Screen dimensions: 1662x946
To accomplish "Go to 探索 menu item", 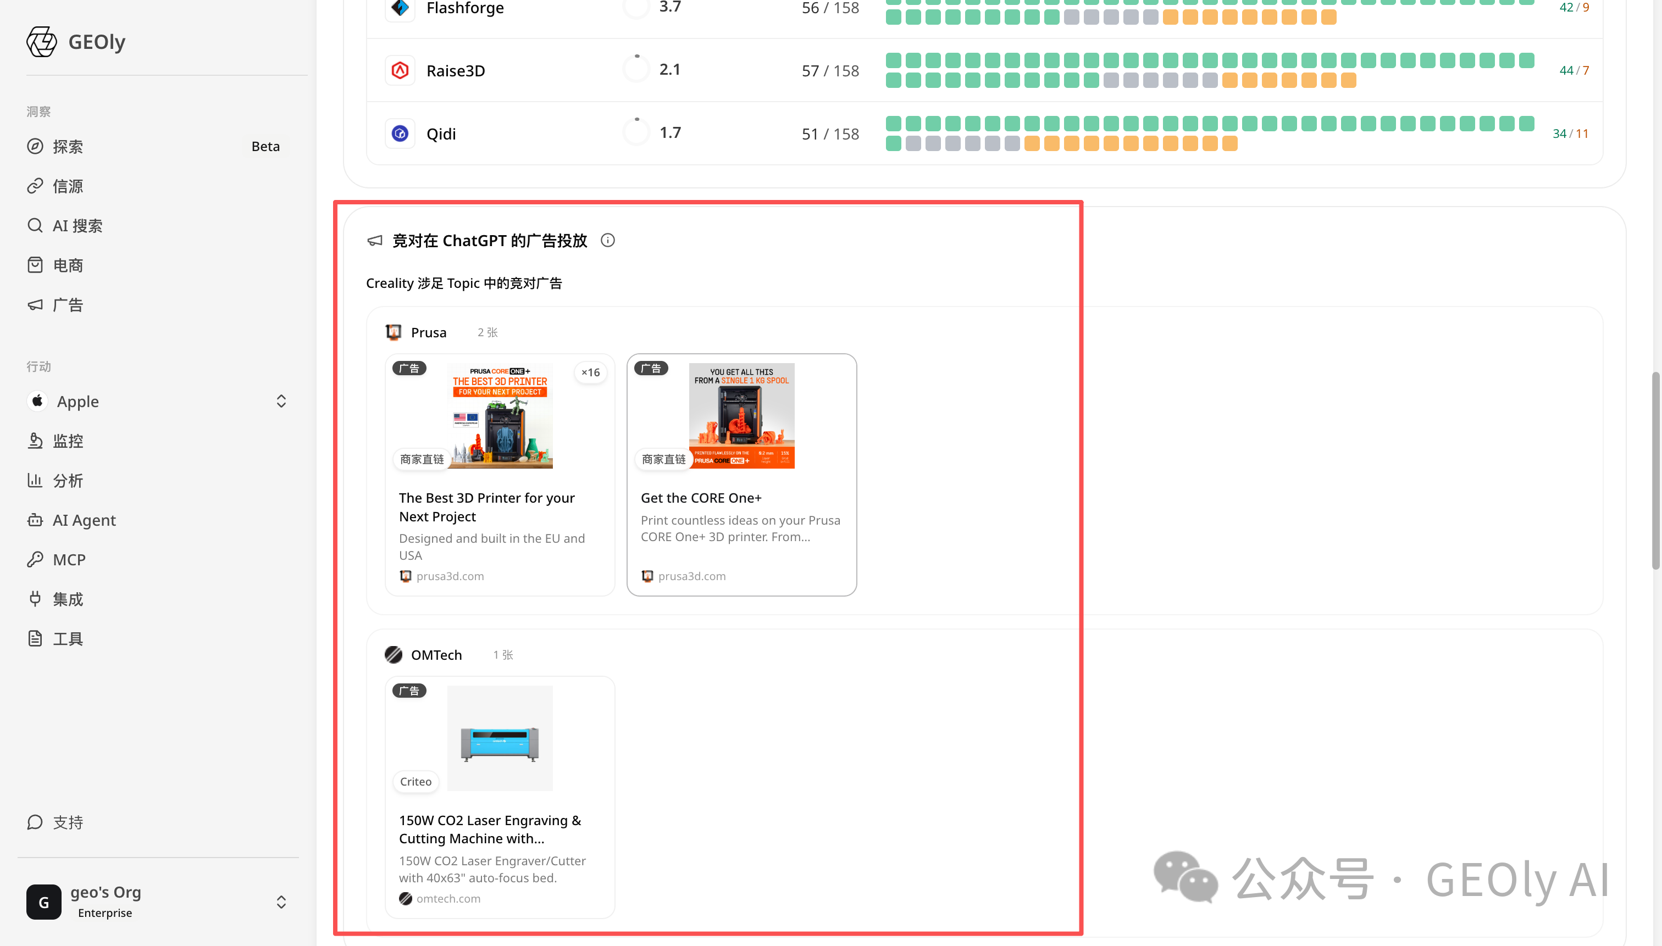I will point(68,147).
